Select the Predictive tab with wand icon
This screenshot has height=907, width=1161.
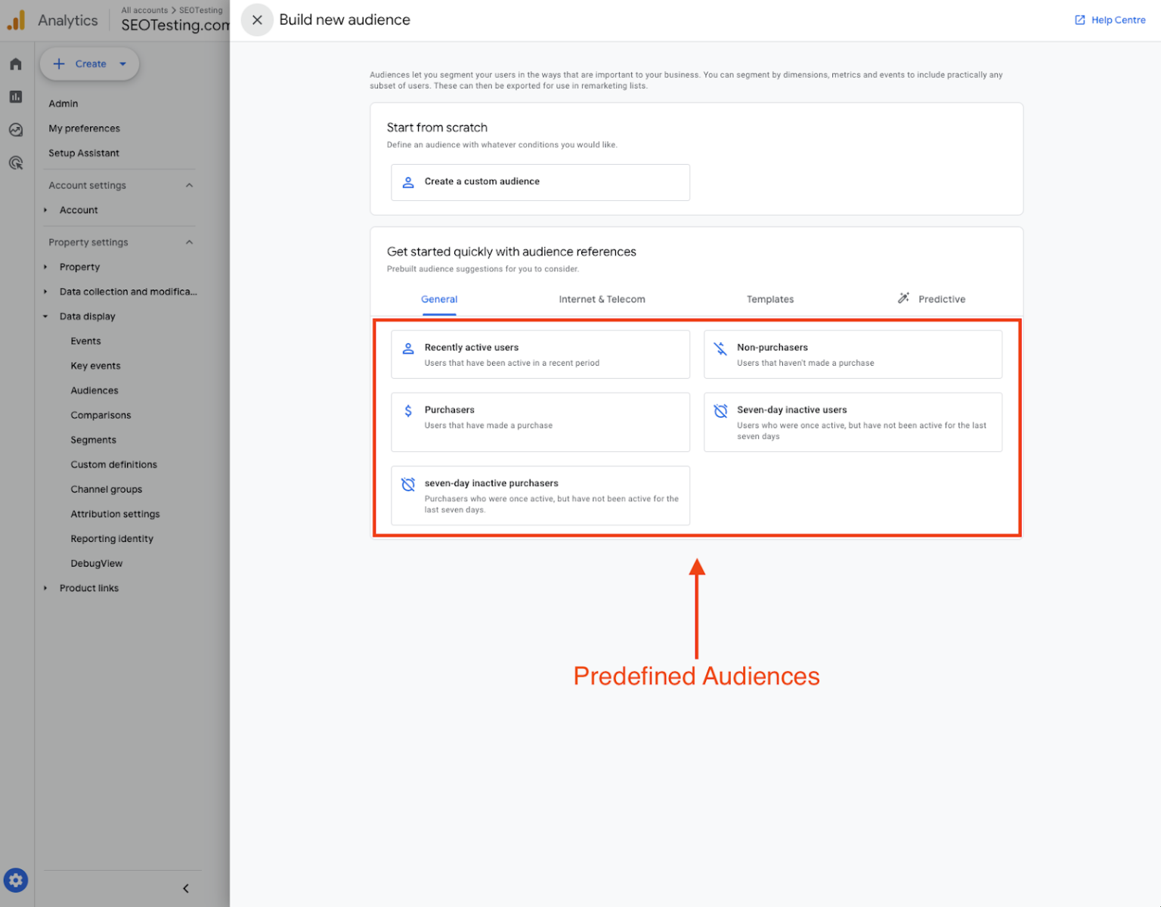[x=931, y=299]
